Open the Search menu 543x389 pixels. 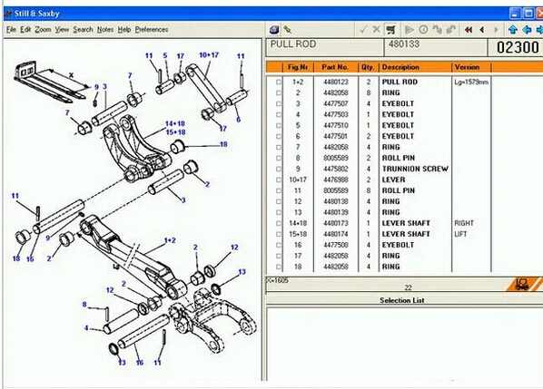(x=83, y=29)
